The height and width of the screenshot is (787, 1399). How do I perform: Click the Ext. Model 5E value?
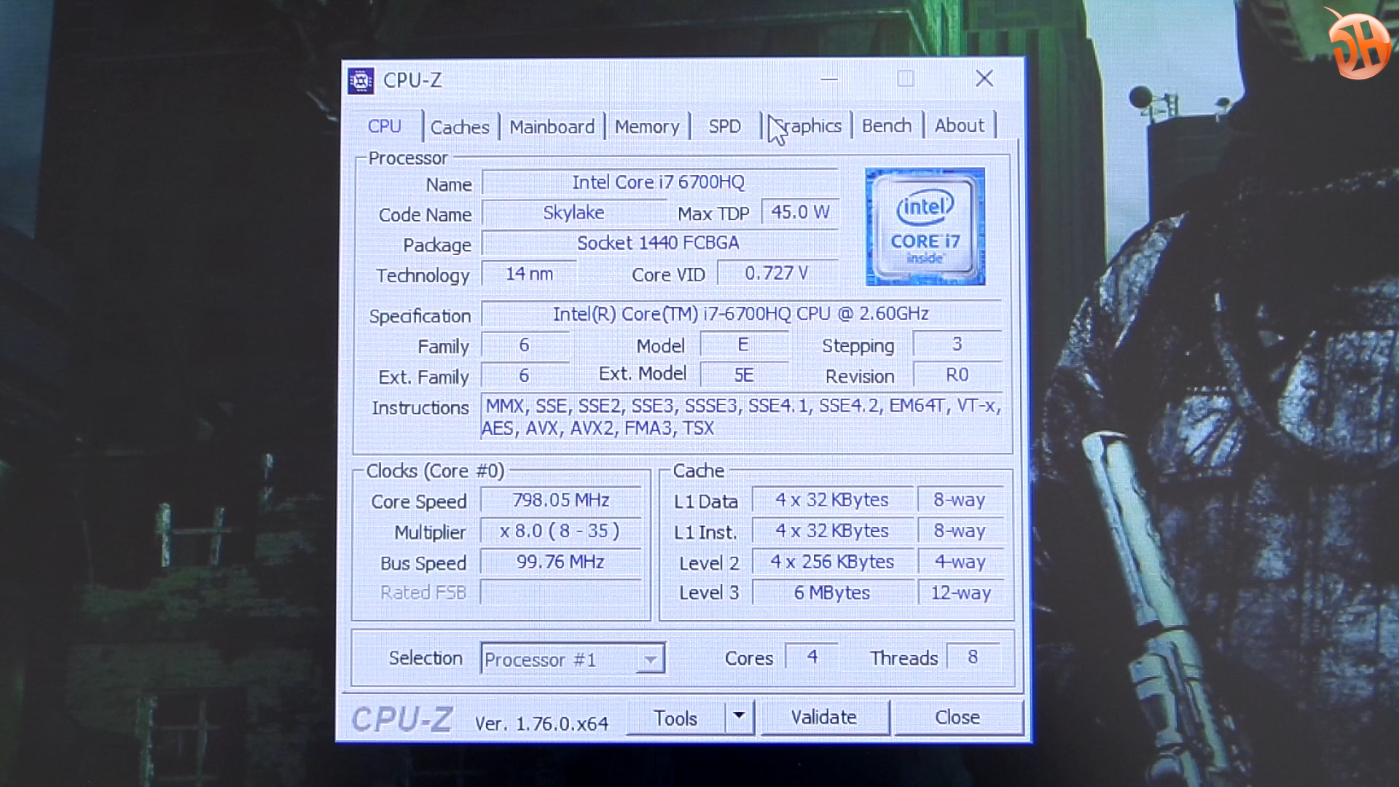coord(744,375)
